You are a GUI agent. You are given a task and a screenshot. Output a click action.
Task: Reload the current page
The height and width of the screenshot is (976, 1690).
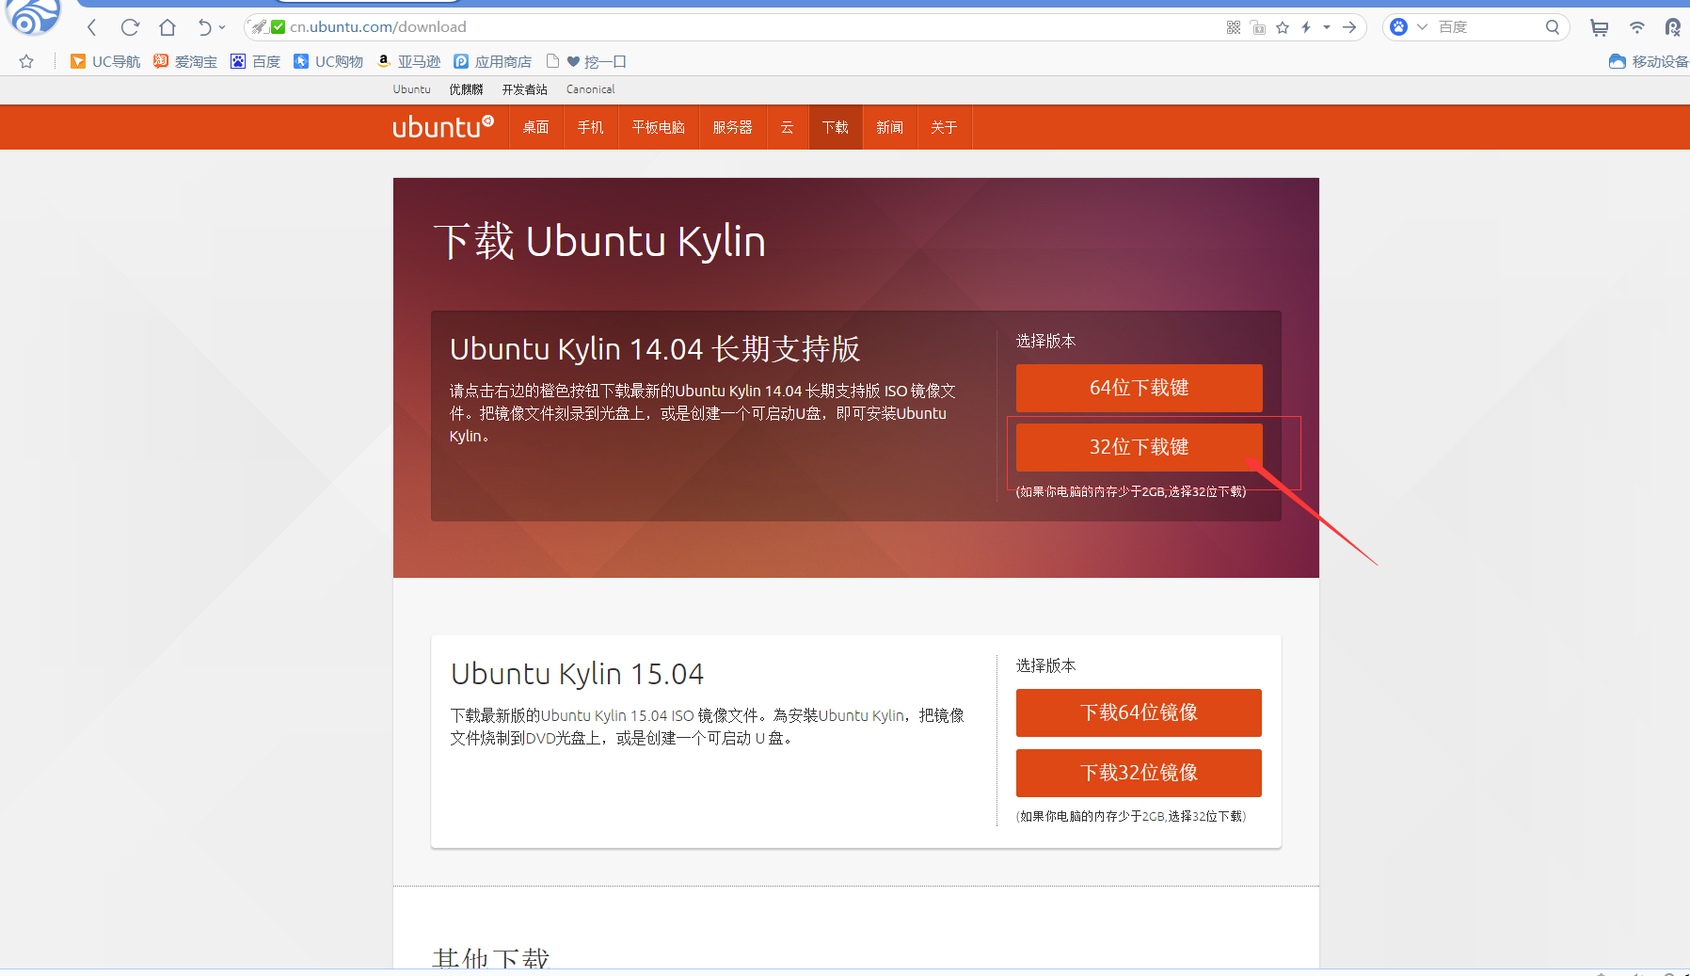tap(130, 27)
